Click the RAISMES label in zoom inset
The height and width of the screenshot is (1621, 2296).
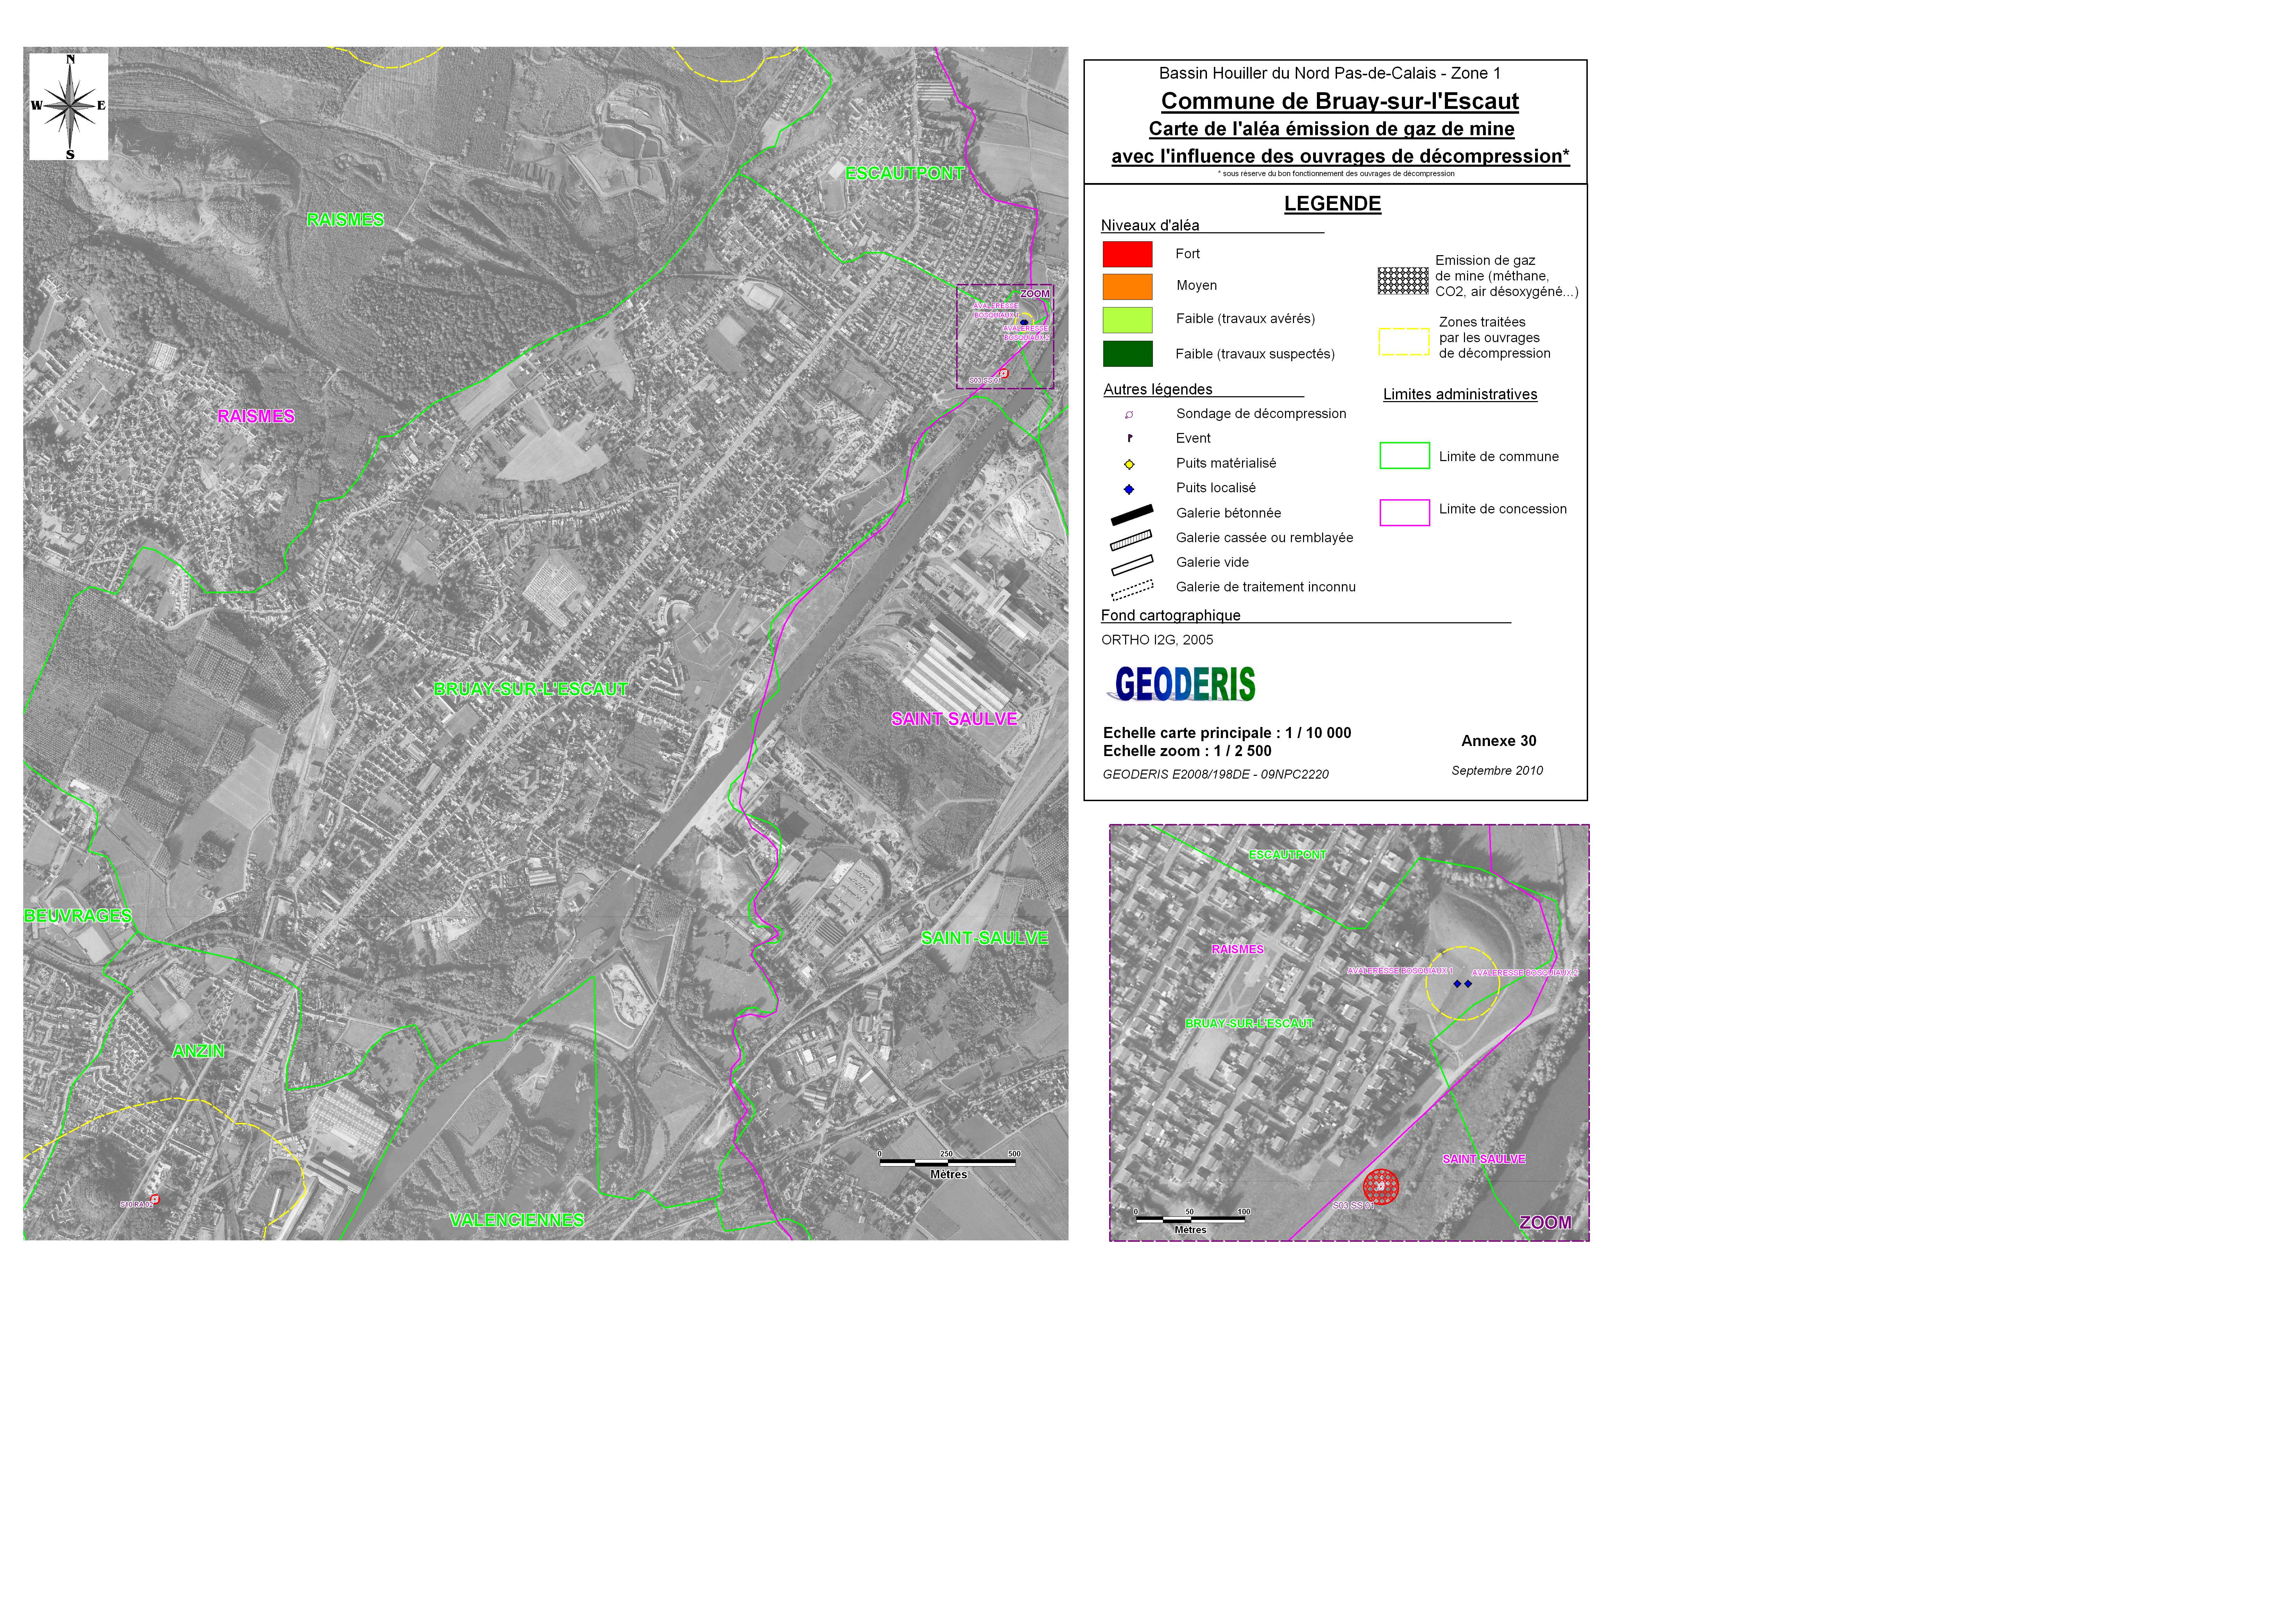click(x=1238, y=950)
